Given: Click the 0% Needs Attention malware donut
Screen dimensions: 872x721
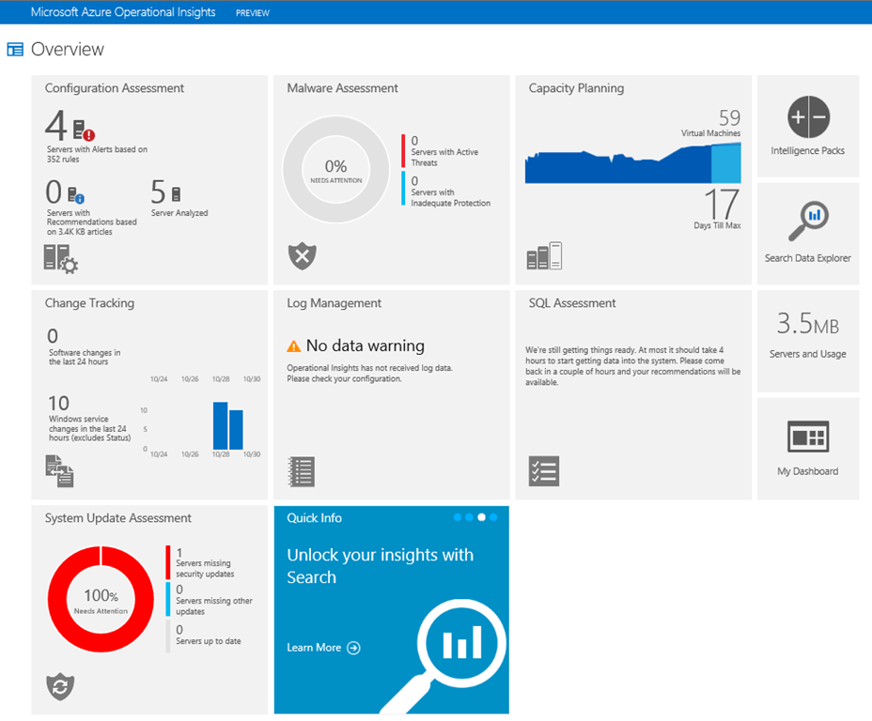Looking at the screenshot, I should pyautogui.click(x=335, y=169).
